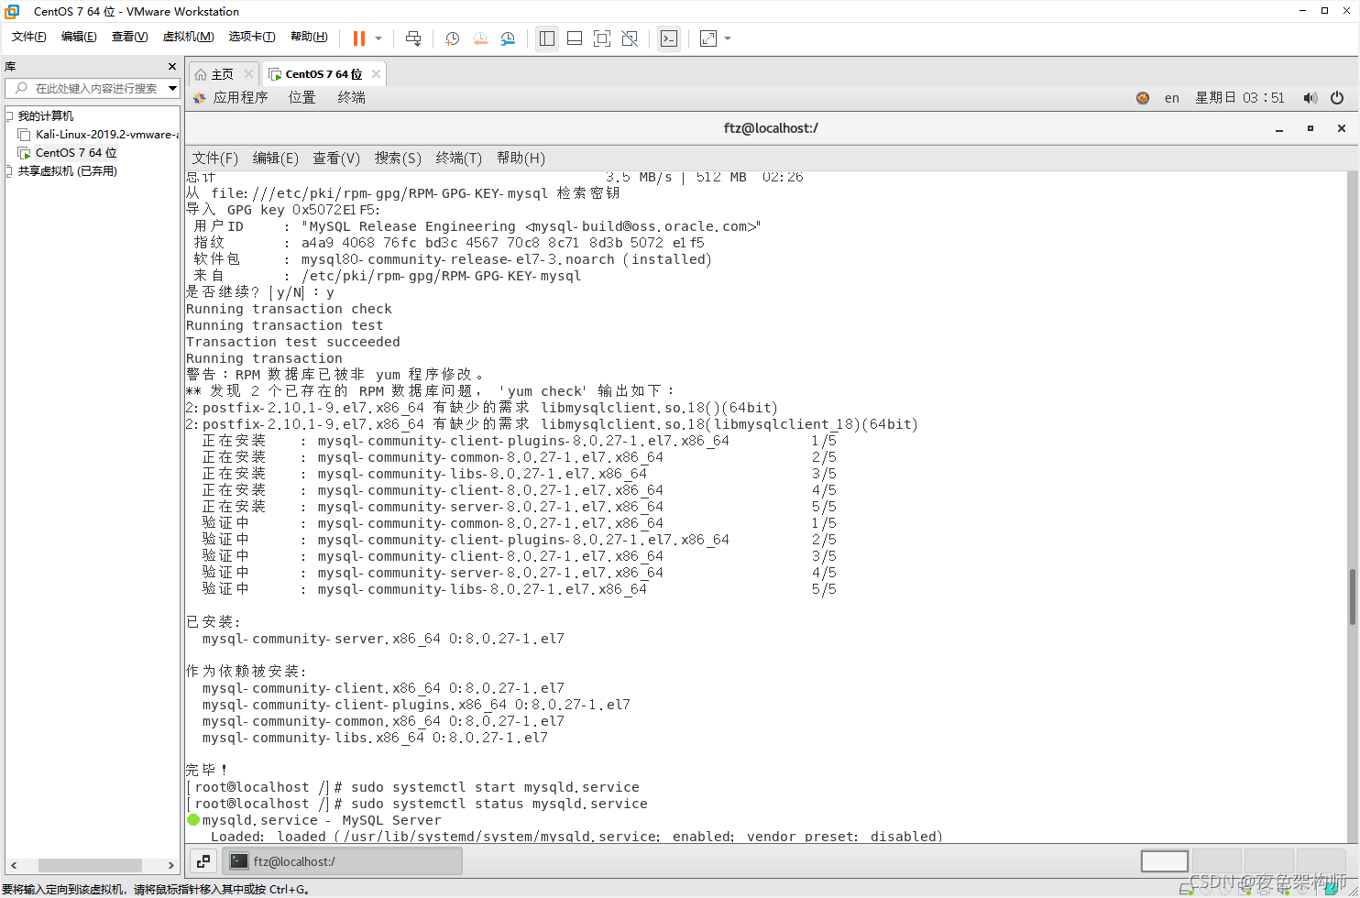The height and width of the screenshot is (898, 1360).
Task: Open VMware 编辑(E) menu
Action: click(79, 37)
